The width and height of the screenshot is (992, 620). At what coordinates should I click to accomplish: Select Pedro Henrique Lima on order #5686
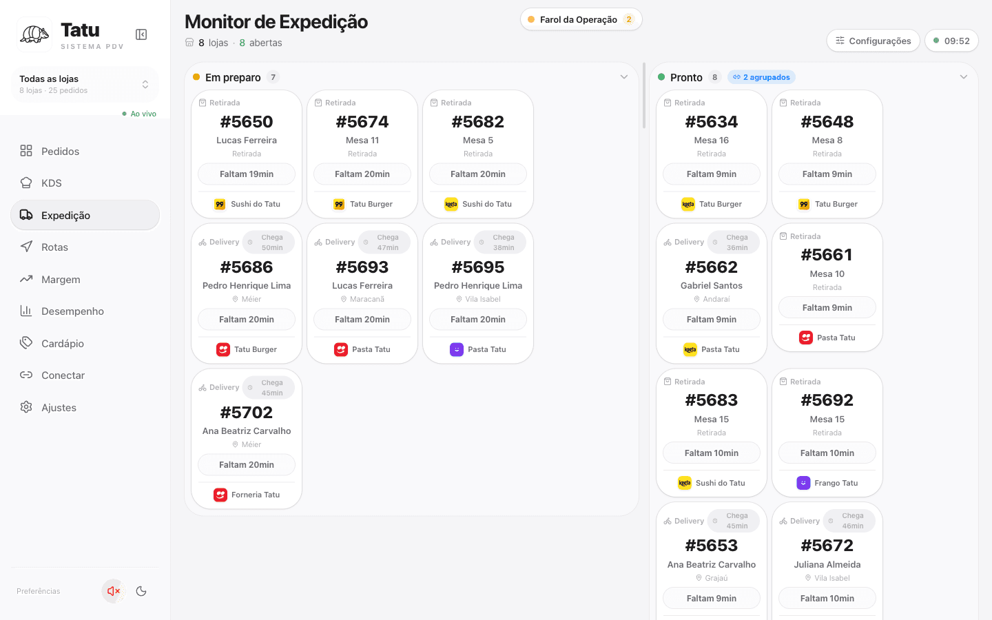pyautogui.click(x=247, y=285)
